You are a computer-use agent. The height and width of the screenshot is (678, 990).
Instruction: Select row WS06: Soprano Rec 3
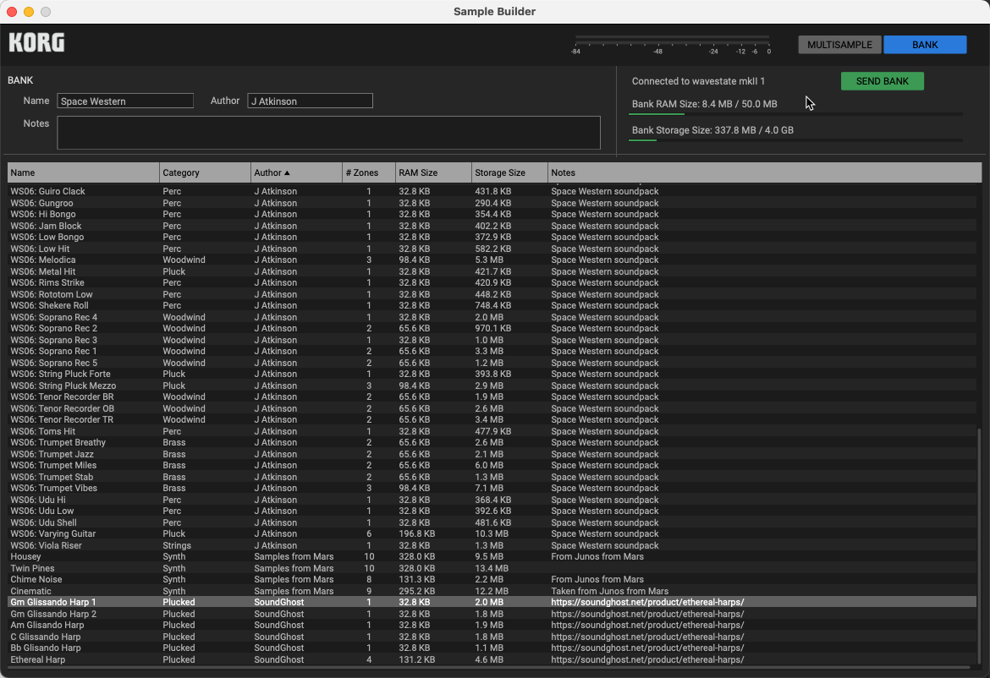[x=492, y=340]
